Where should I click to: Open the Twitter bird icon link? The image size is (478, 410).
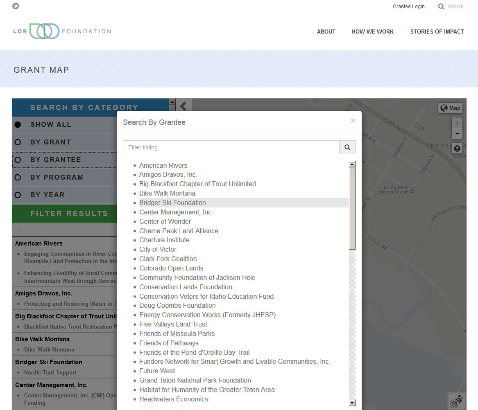(16, 6)
